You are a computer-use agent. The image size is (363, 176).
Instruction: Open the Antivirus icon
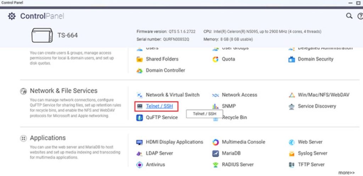139,165
